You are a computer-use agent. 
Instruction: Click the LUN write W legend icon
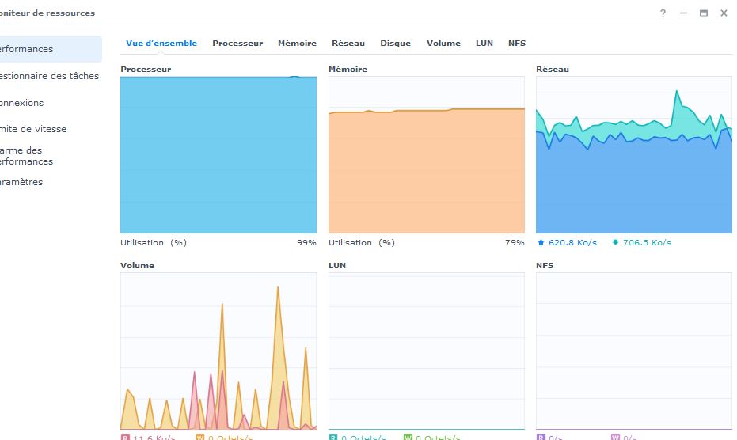(408, 437)
